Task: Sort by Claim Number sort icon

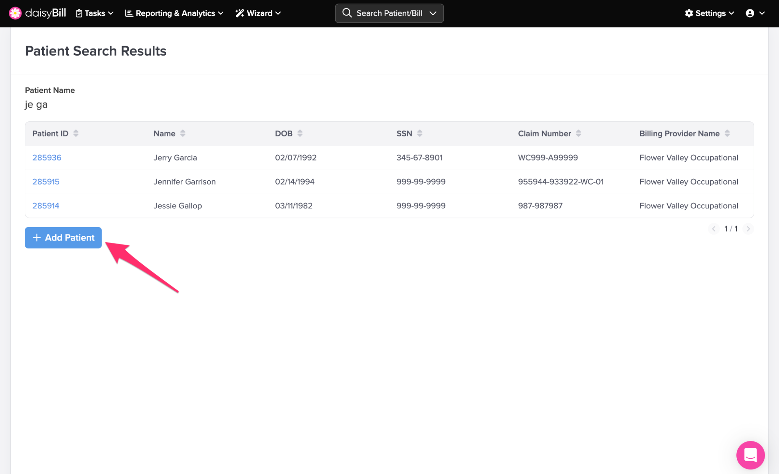Action: pyautogui.click(x=578, y=133)
